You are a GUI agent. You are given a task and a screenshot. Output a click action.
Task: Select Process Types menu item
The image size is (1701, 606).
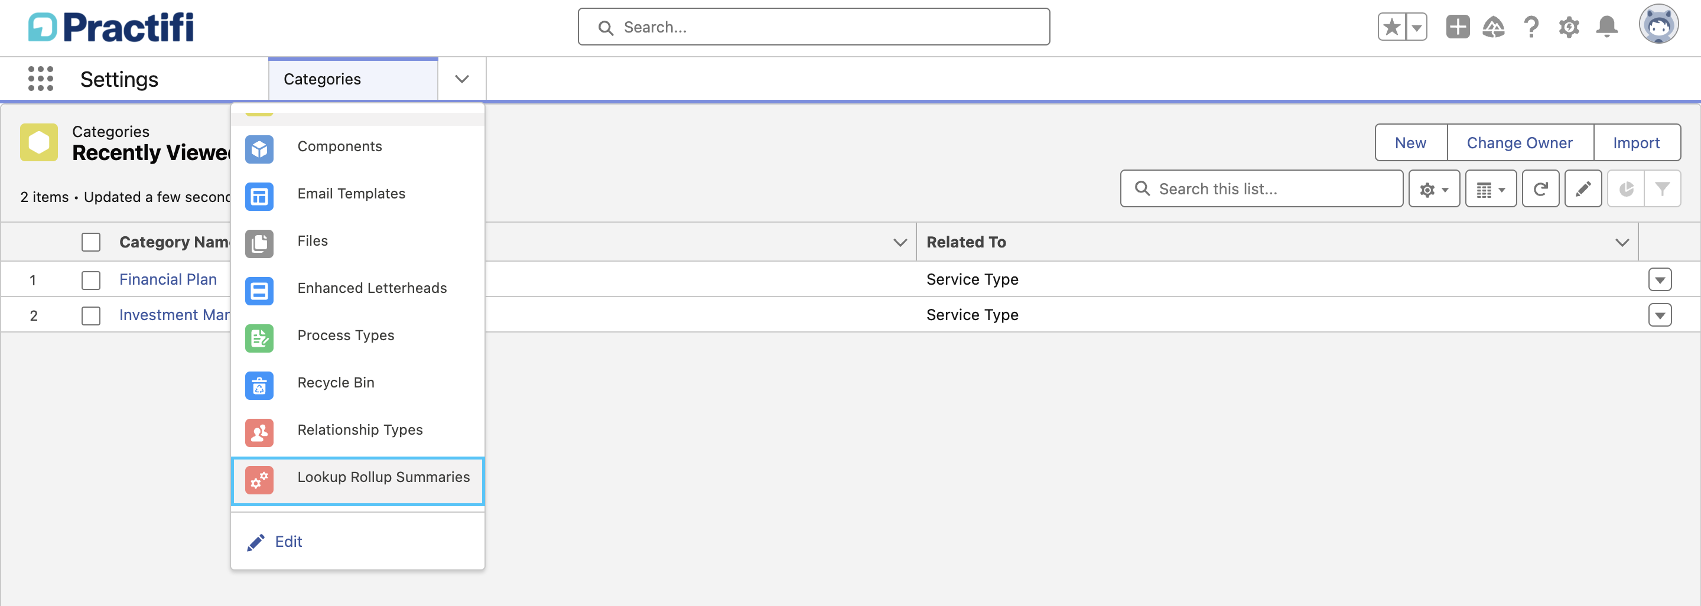click(x=357, y=338)
